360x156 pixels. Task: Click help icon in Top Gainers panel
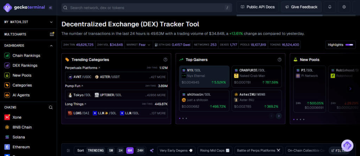[279, 60]
